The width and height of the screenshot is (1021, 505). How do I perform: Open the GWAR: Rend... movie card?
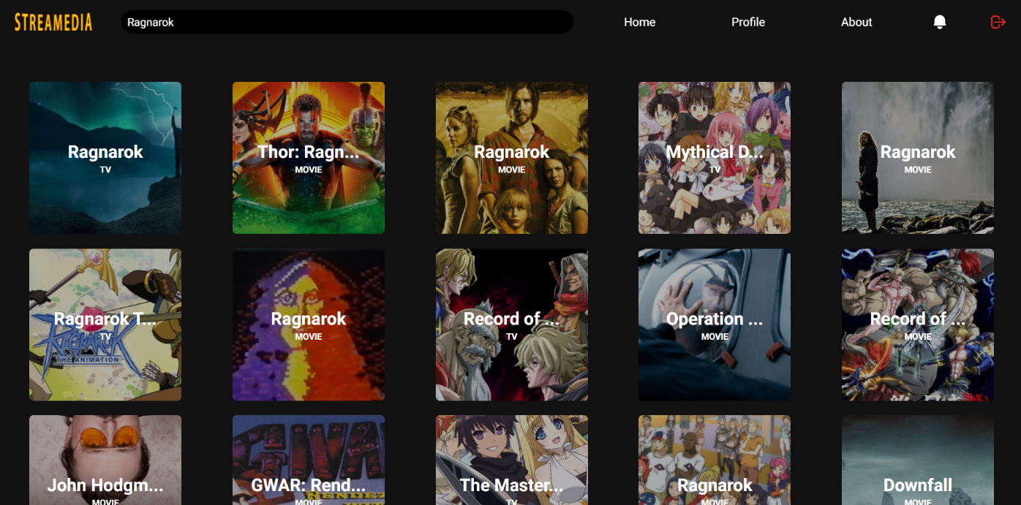coord(309,460)
